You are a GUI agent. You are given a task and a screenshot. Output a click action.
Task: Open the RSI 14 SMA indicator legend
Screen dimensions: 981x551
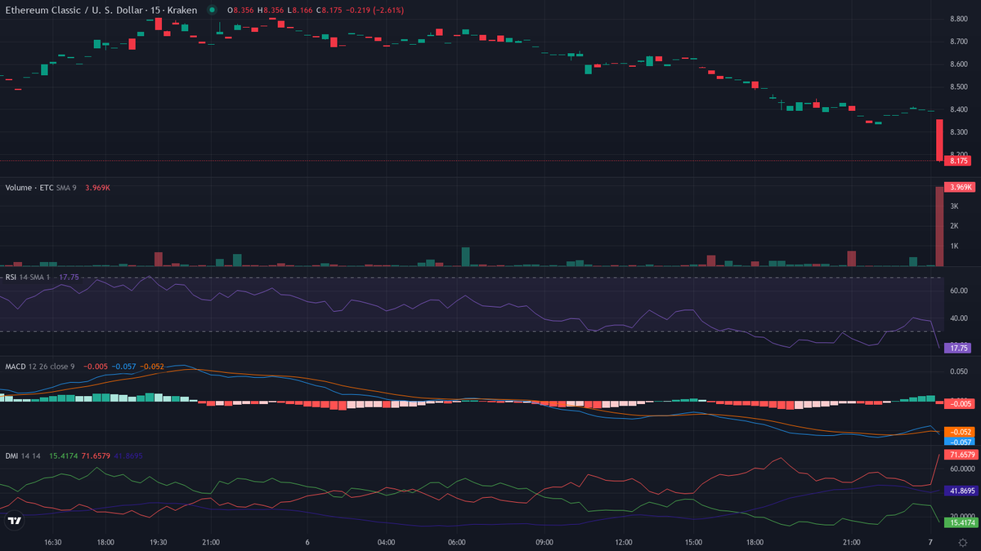point(28,278)
